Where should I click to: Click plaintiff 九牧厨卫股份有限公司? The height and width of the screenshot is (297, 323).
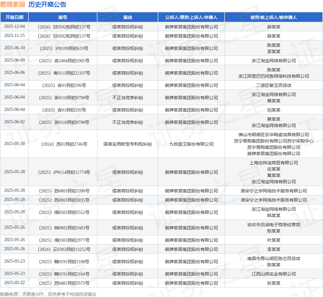pyautogui.click(x=191, y=144)
